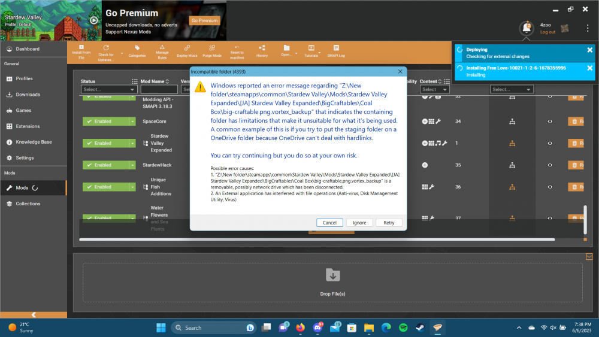Image resolution: width=599 pixels, height=337 pixels.
Task: Open notifications bell icon
Action: pos(527,28)
